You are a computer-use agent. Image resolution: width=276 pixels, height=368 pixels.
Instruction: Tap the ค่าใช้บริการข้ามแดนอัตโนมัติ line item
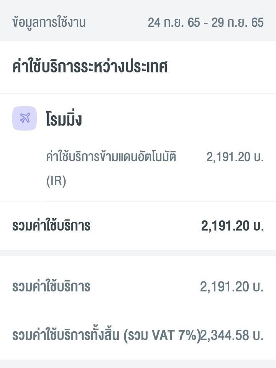pos(111,157)
